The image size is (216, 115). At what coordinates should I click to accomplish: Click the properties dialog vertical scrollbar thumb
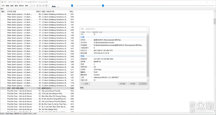[x=148, y=56]
